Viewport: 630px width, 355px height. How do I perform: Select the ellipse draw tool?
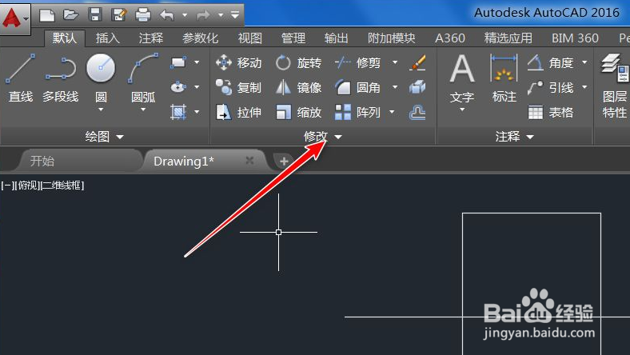[178, 87]
